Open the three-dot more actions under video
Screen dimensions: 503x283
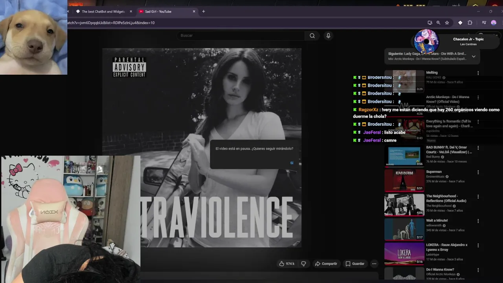point(374,264)
